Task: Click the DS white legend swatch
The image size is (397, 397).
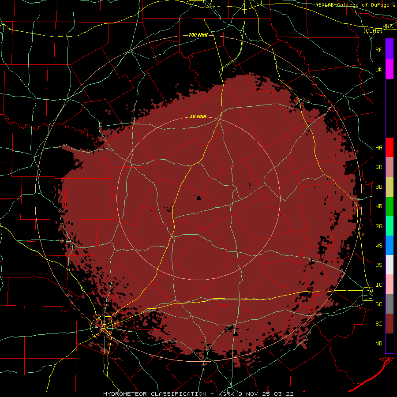Action: pyautogui.click(x=390, y=265)
